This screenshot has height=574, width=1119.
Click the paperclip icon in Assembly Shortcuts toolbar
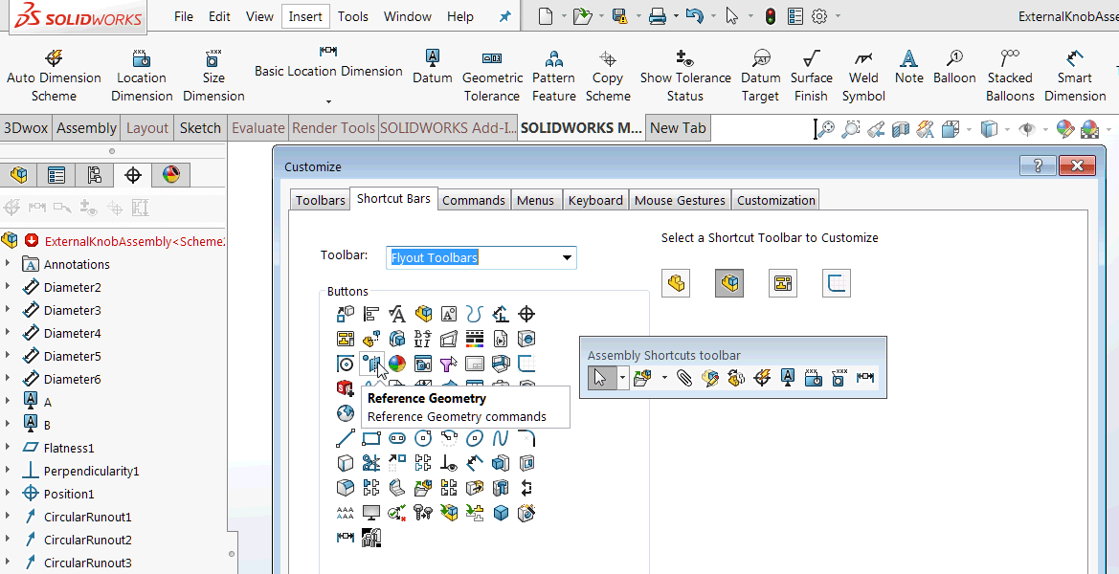[684, 378]
